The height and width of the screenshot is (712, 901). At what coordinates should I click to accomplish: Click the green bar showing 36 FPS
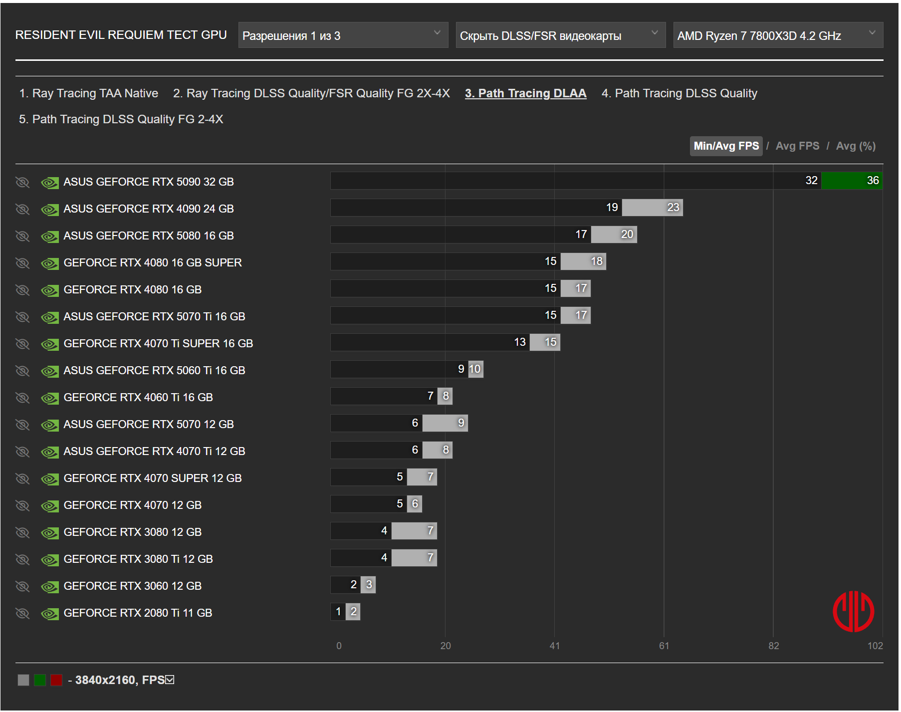pos(852,181)
